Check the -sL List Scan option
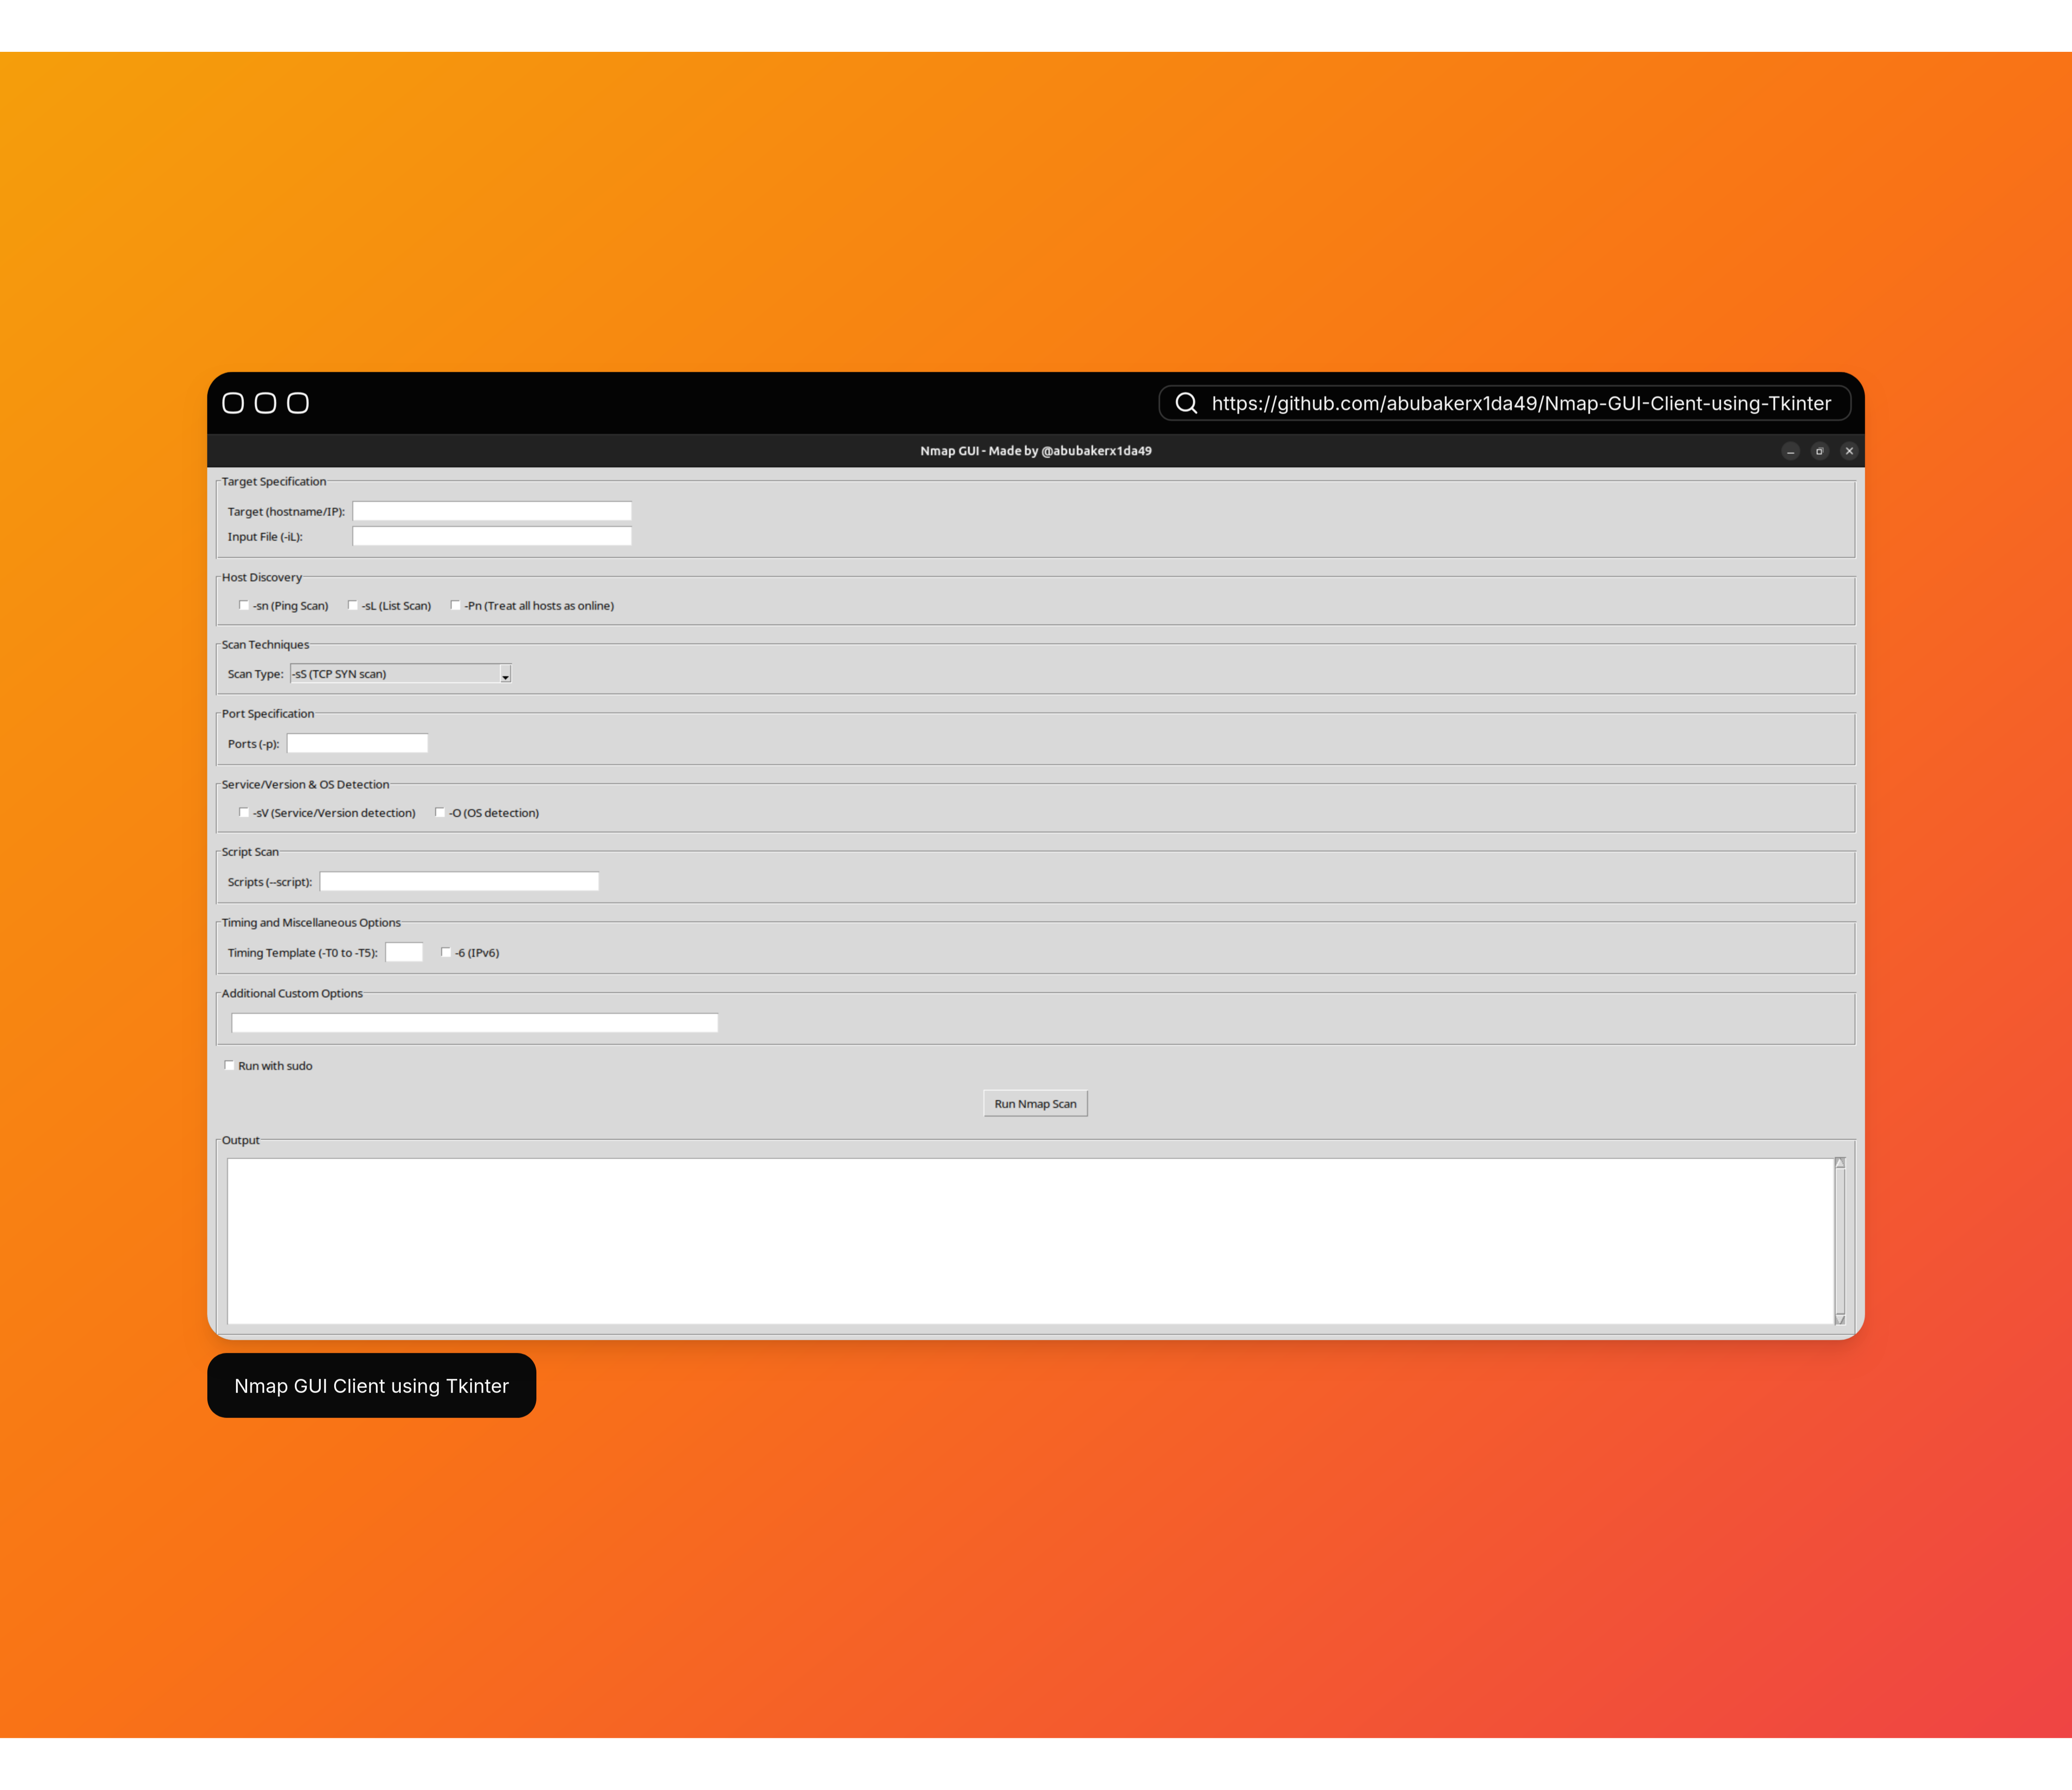 (353, 605)
